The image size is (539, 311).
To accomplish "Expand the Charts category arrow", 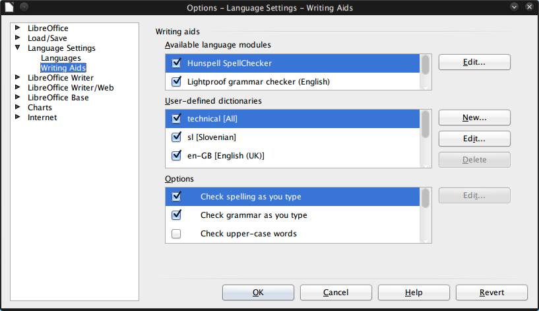I will click(18, 108).
